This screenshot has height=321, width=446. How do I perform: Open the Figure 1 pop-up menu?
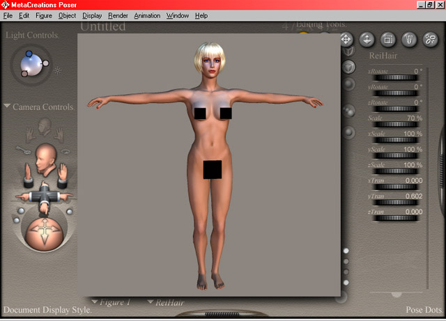[x=111, y=303]
